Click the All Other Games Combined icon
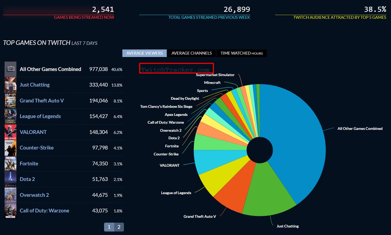The image size is (391, 235). 10,69
